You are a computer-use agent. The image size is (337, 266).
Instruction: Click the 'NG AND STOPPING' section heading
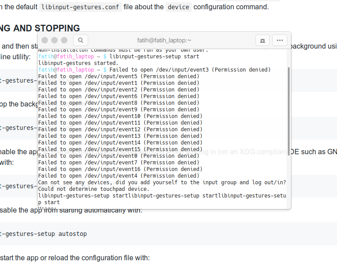40,28
